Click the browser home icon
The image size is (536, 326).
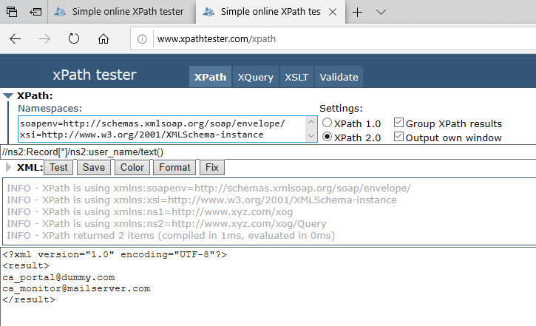click(x=104, y=39)
